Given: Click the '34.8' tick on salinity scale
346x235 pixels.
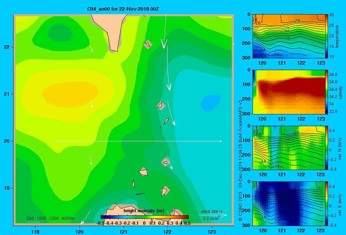Looking at the screenshot, I should point(333,75).
